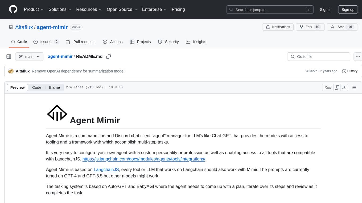This screenshot has height=203, width=362.
Task: Select the Preview view toggle
Action: click(18, 87)
